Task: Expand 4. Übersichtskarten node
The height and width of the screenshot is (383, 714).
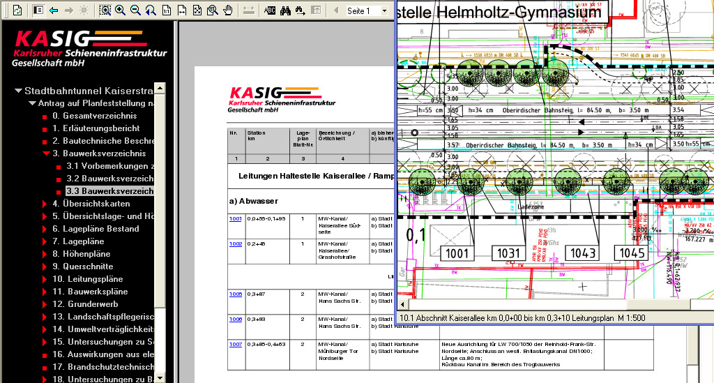Action: [45, 204]
